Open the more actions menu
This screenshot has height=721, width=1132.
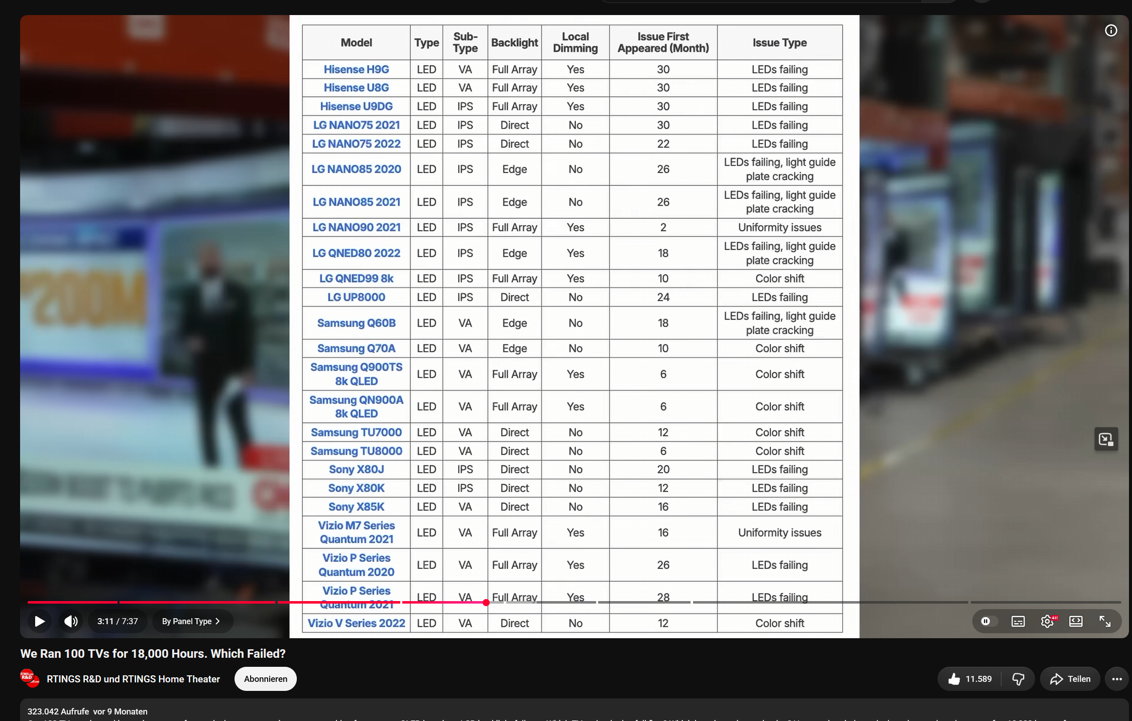(1117, 679)
